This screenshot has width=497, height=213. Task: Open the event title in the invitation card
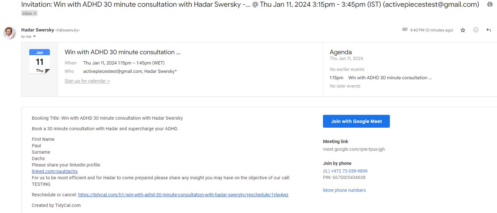123,52
